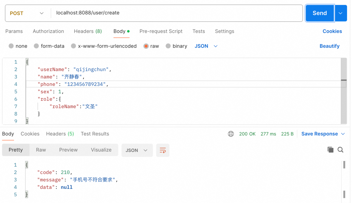Open the Cookies link near Send
The height and width of the screenshot is (203, 352).
tap(332, 31)
